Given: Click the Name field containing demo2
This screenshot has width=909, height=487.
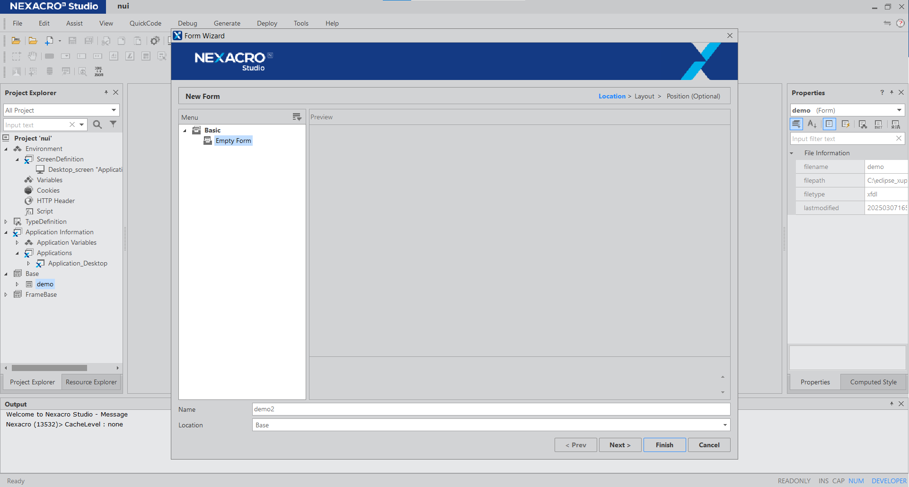Looking at the screenshot, I should click(x=491, y=409).
